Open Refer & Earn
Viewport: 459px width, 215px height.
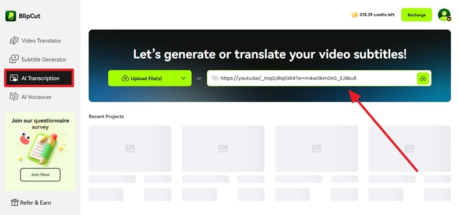(31, 202)
